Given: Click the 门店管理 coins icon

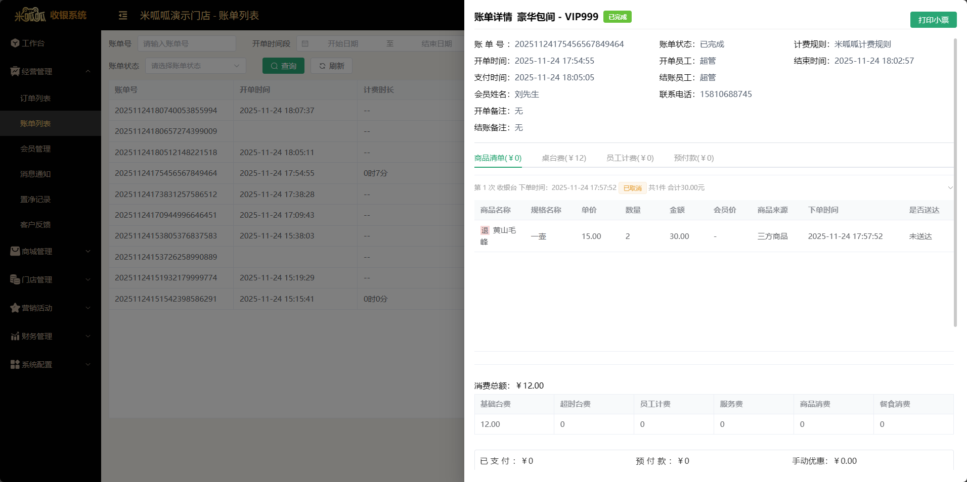Looking at the screenshot, I should click(x=15, y=279).
